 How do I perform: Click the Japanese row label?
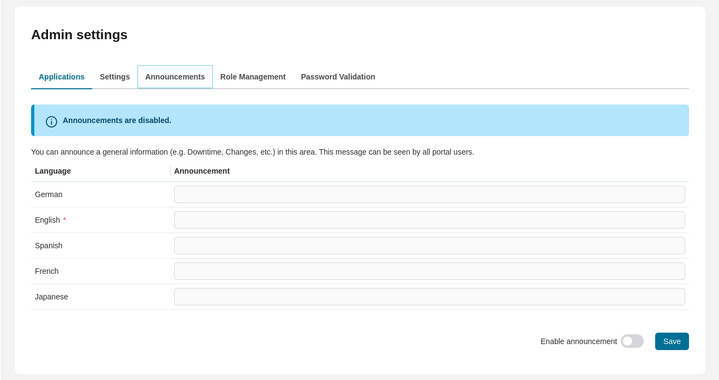pos(51,297)
